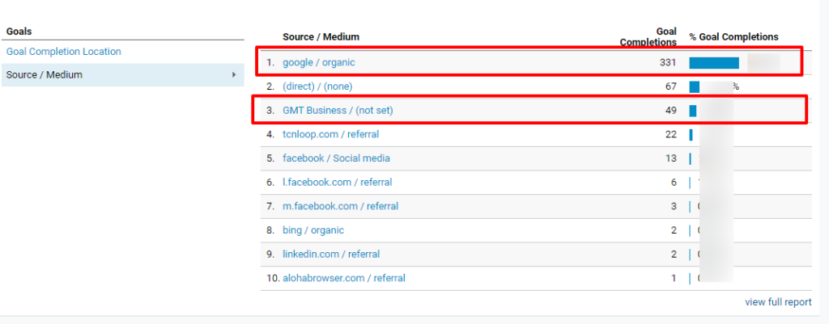
Task: Open m.facebook.com / referral link
Action: [341, 206]
